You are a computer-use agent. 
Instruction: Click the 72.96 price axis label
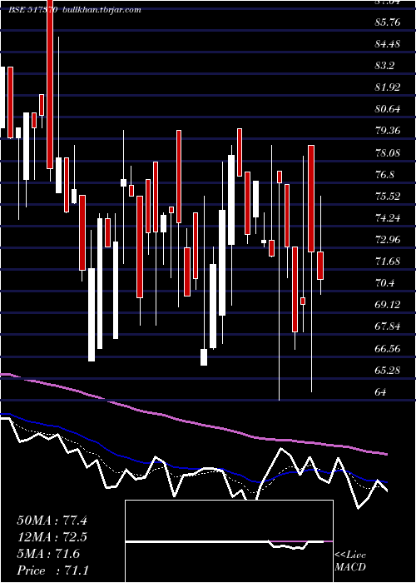tap(388, 240)
